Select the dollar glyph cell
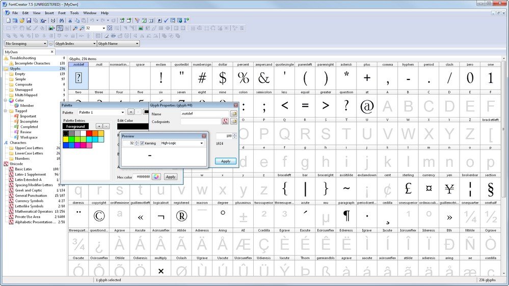This screenshot has height=286, width=509. click(223, 75)
